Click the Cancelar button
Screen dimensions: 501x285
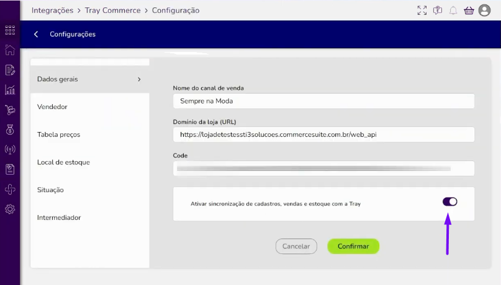(296, 246)
